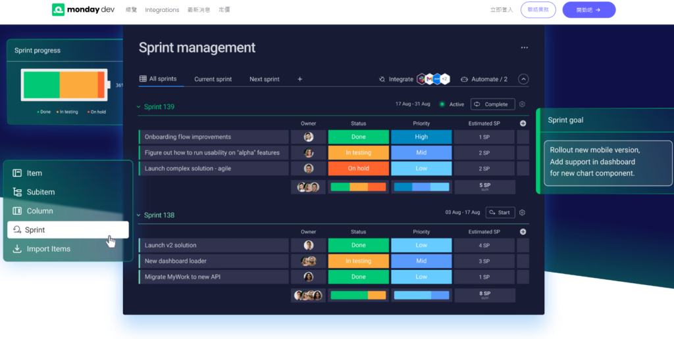Click the Start button for Sprint 138

tap(500, 212)
